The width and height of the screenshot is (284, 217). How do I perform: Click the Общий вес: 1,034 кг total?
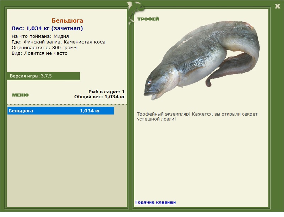tap(100, 97)
